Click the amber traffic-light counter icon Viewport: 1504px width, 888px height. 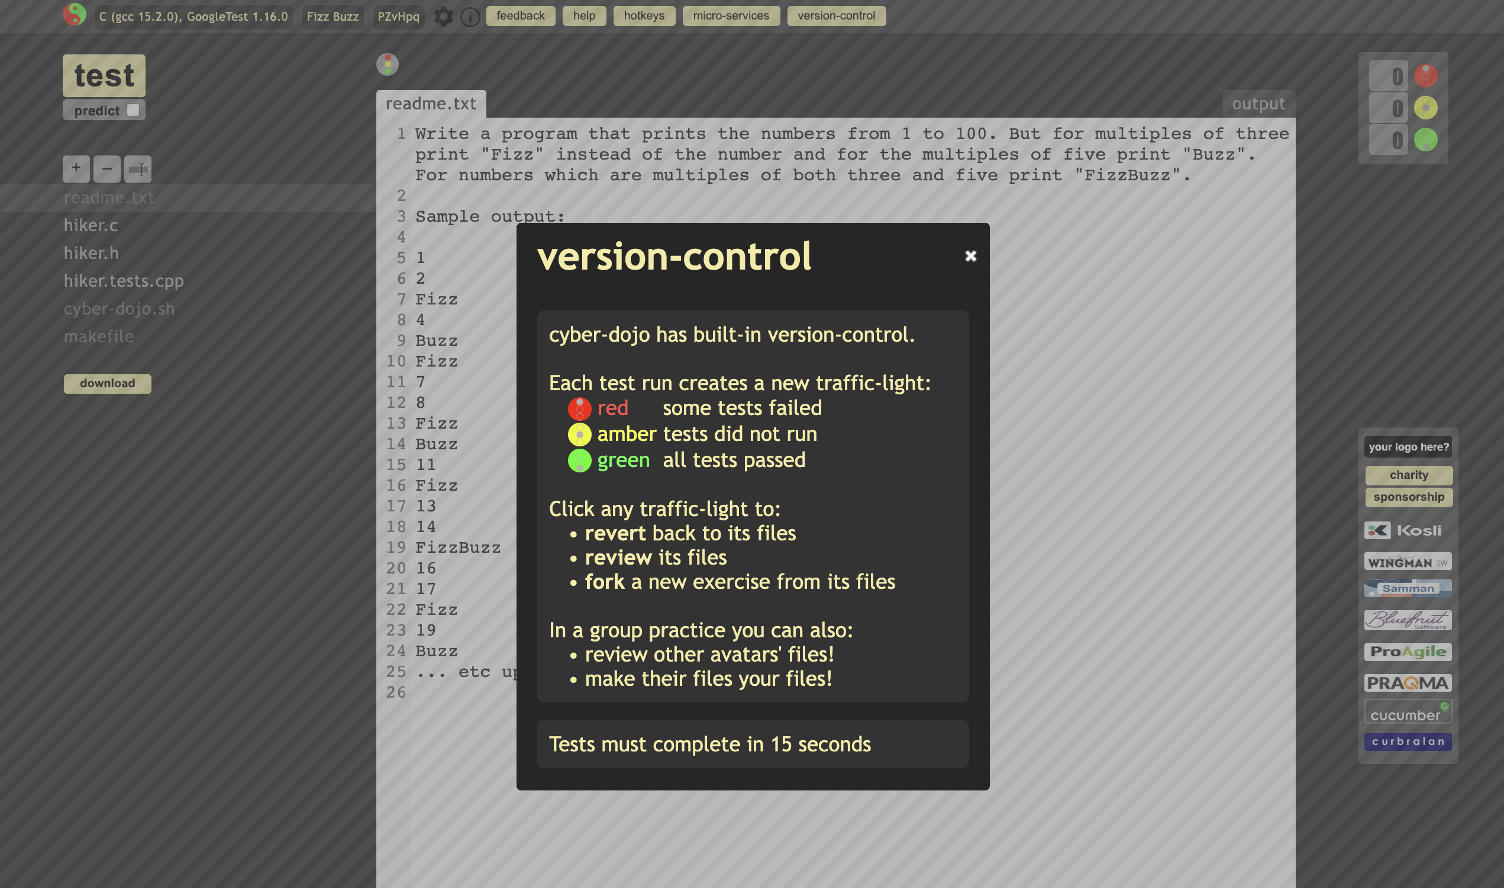[x=1425, y=108]
